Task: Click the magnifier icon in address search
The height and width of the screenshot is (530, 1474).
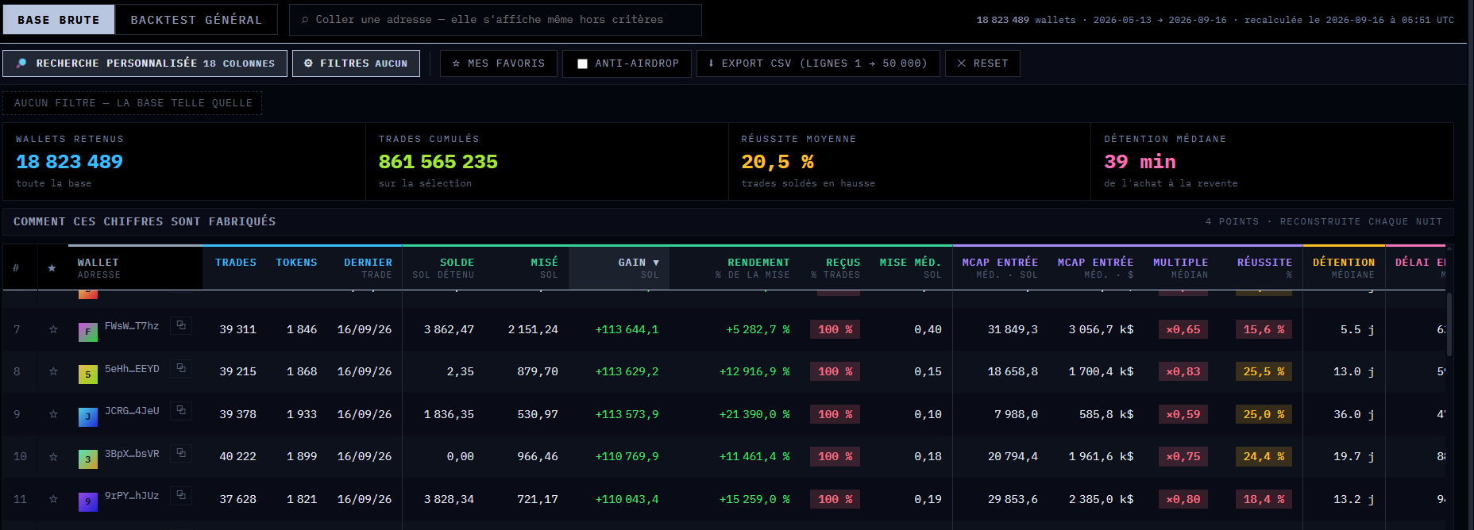Action: [x=305, y=20]
